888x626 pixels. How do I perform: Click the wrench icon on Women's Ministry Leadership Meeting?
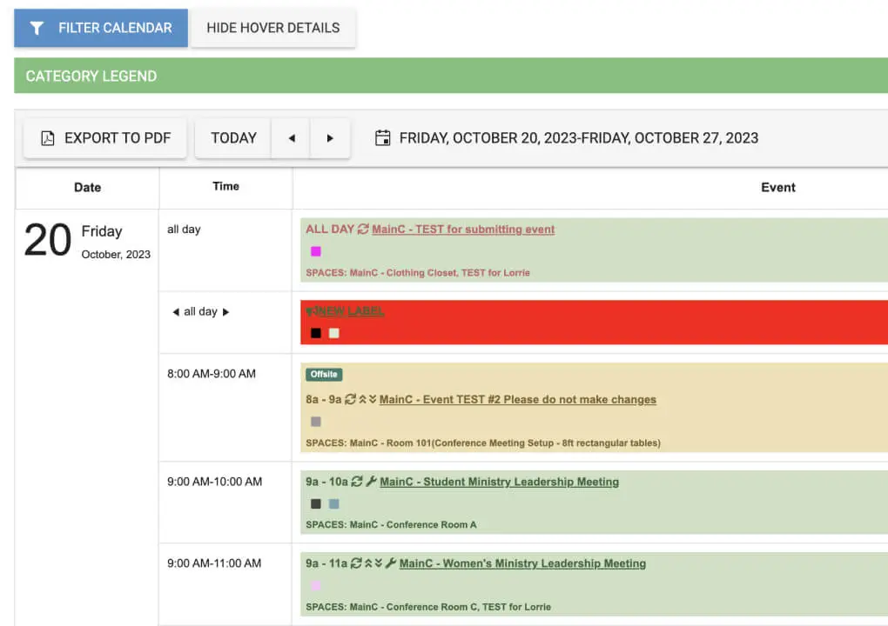[391, 563]
